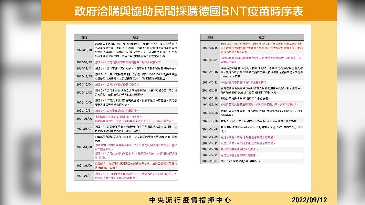Select the 2020/08/20 date cell
The height and width of the screenshot is (205, 365).
tap(84, 50)
